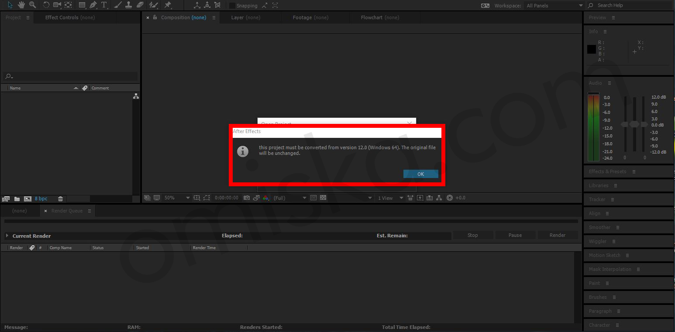Select the Horizontal Type tool
The image size is (675, 332).
pyautogui.click(x=104, y=5)
